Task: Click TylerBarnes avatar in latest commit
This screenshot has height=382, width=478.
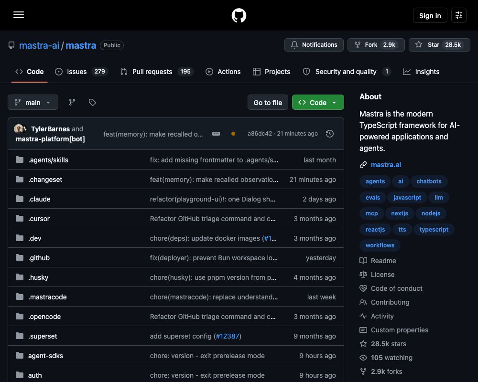Action: coord(19,128)
